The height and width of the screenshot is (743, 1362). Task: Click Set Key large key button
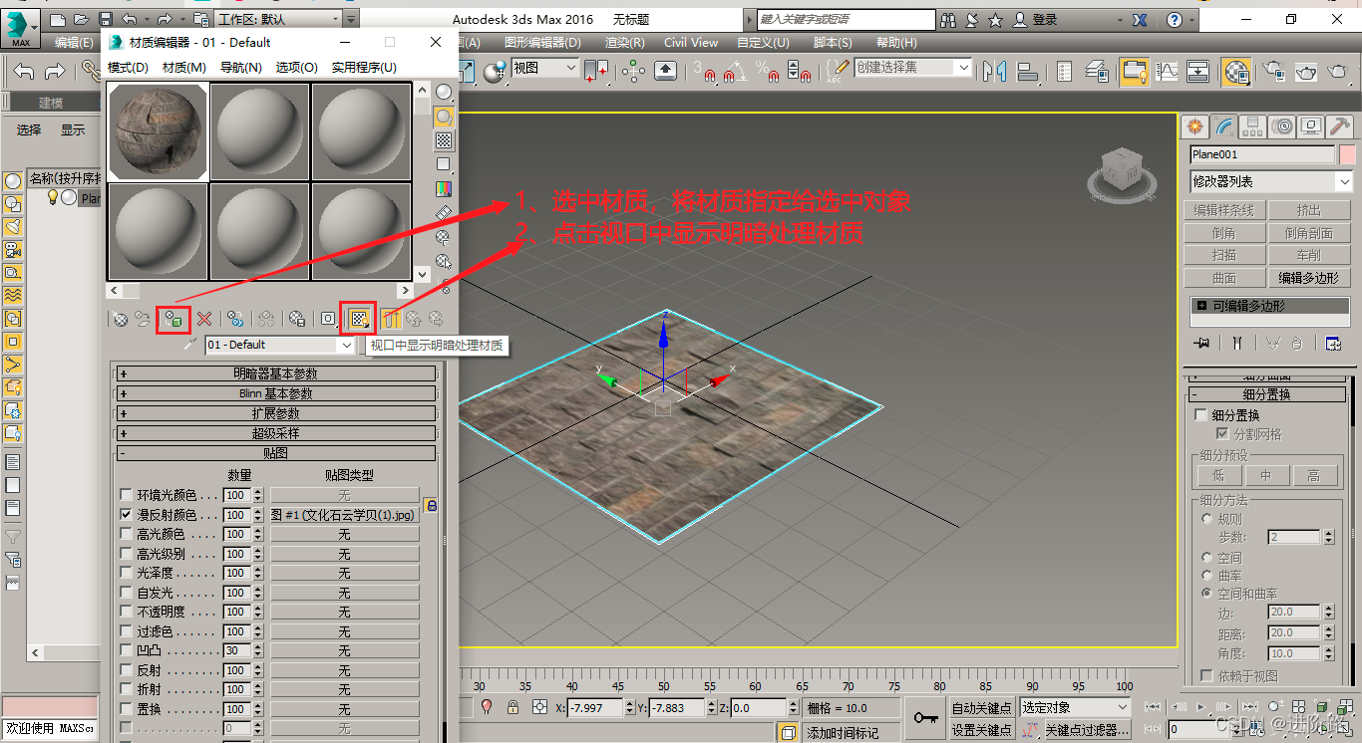click(x=925, y=718)
